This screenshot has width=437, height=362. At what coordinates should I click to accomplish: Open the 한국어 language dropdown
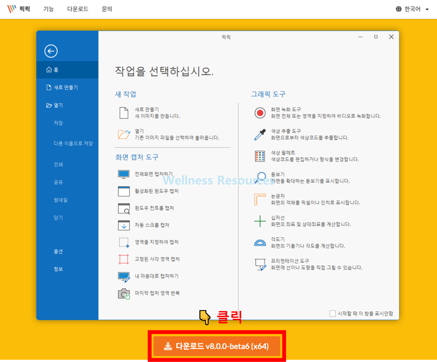(x=412, y=9)
